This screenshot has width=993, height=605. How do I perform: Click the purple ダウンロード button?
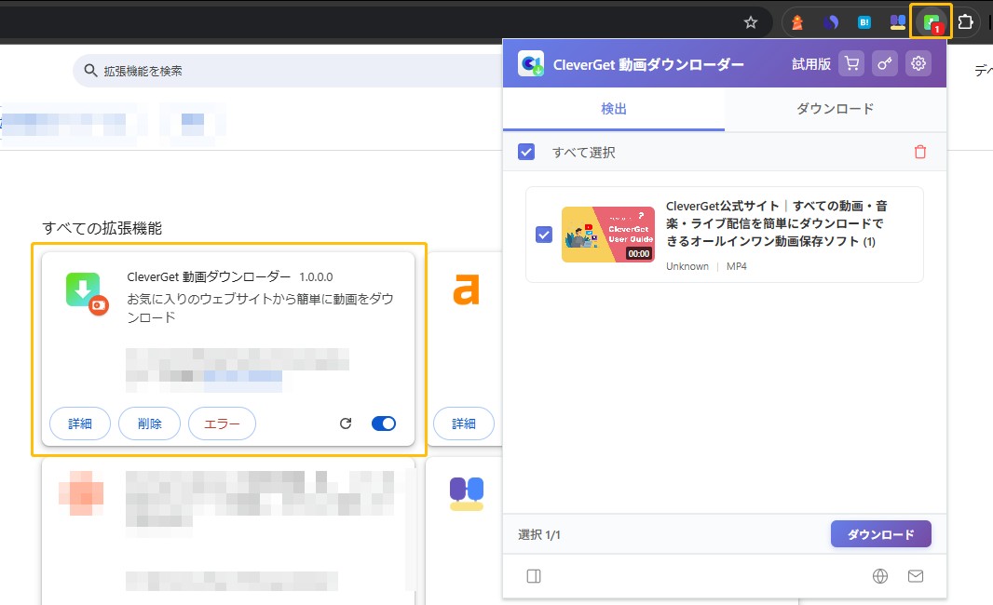(881, 534)
